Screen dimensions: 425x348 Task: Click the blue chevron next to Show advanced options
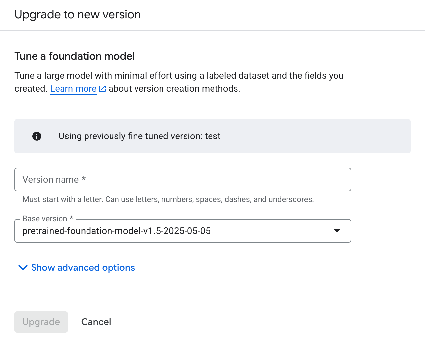[23, 268]
